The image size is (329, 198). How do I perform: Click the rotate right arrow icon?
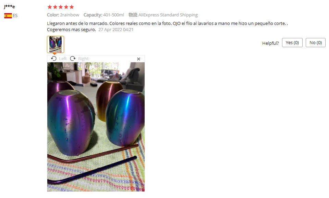[x=73, y=58]
